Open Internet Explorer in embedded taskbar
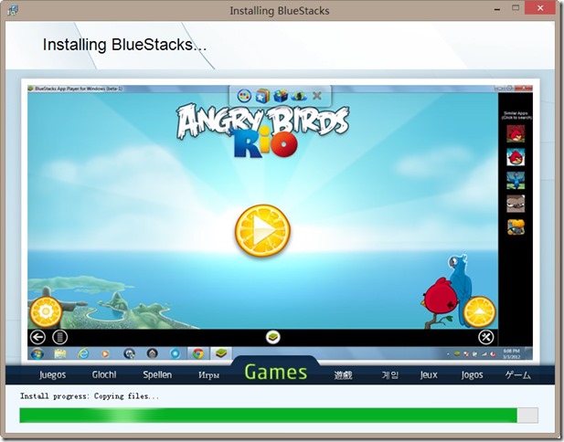 83,353
